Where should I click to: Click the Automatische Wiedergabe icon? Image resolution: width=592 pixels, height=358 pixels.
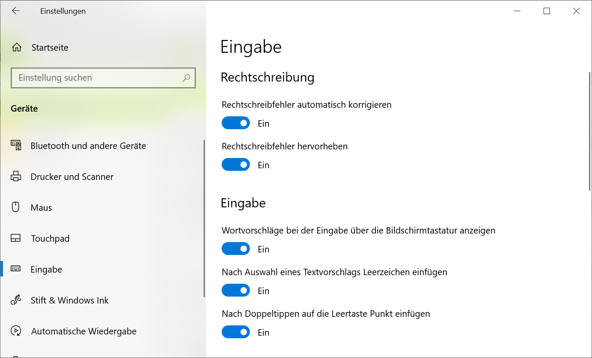[x=16, y=331]
